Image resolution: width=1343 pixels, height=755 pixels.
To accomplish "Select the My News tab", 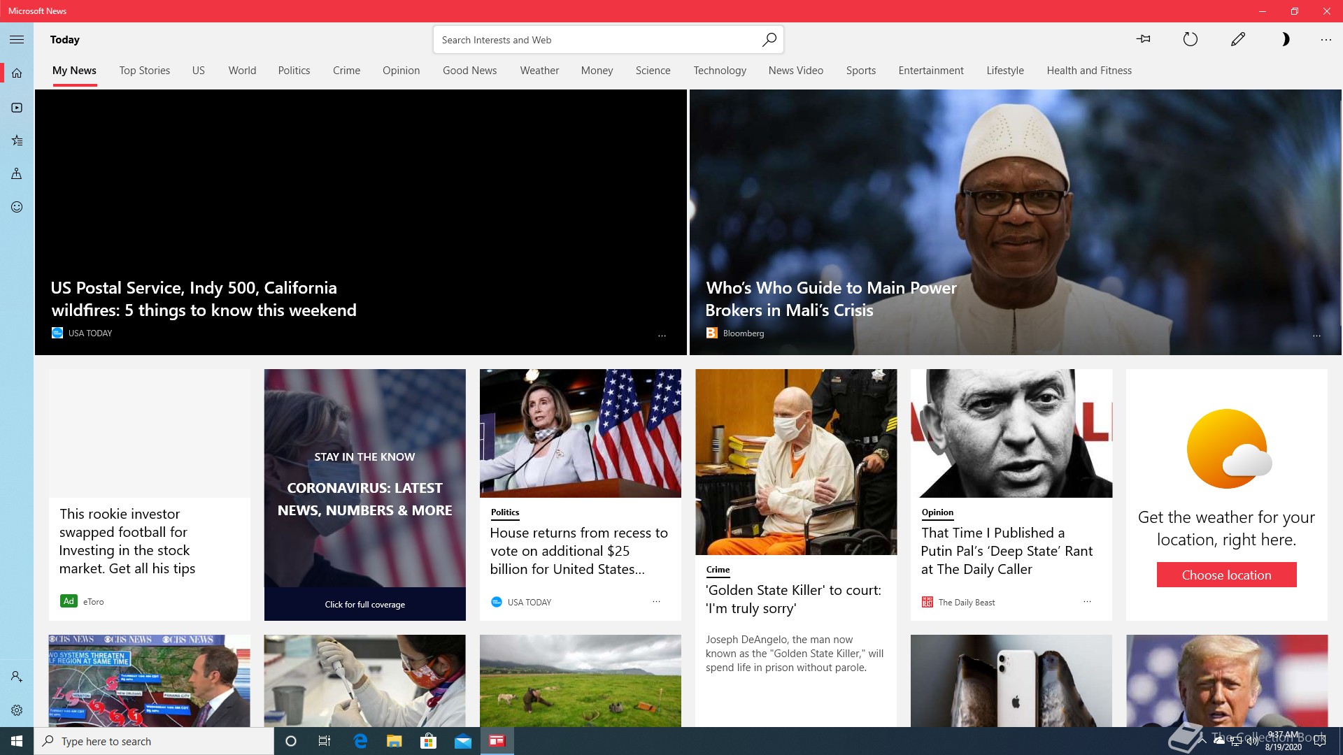I will (x=74, y=71).
